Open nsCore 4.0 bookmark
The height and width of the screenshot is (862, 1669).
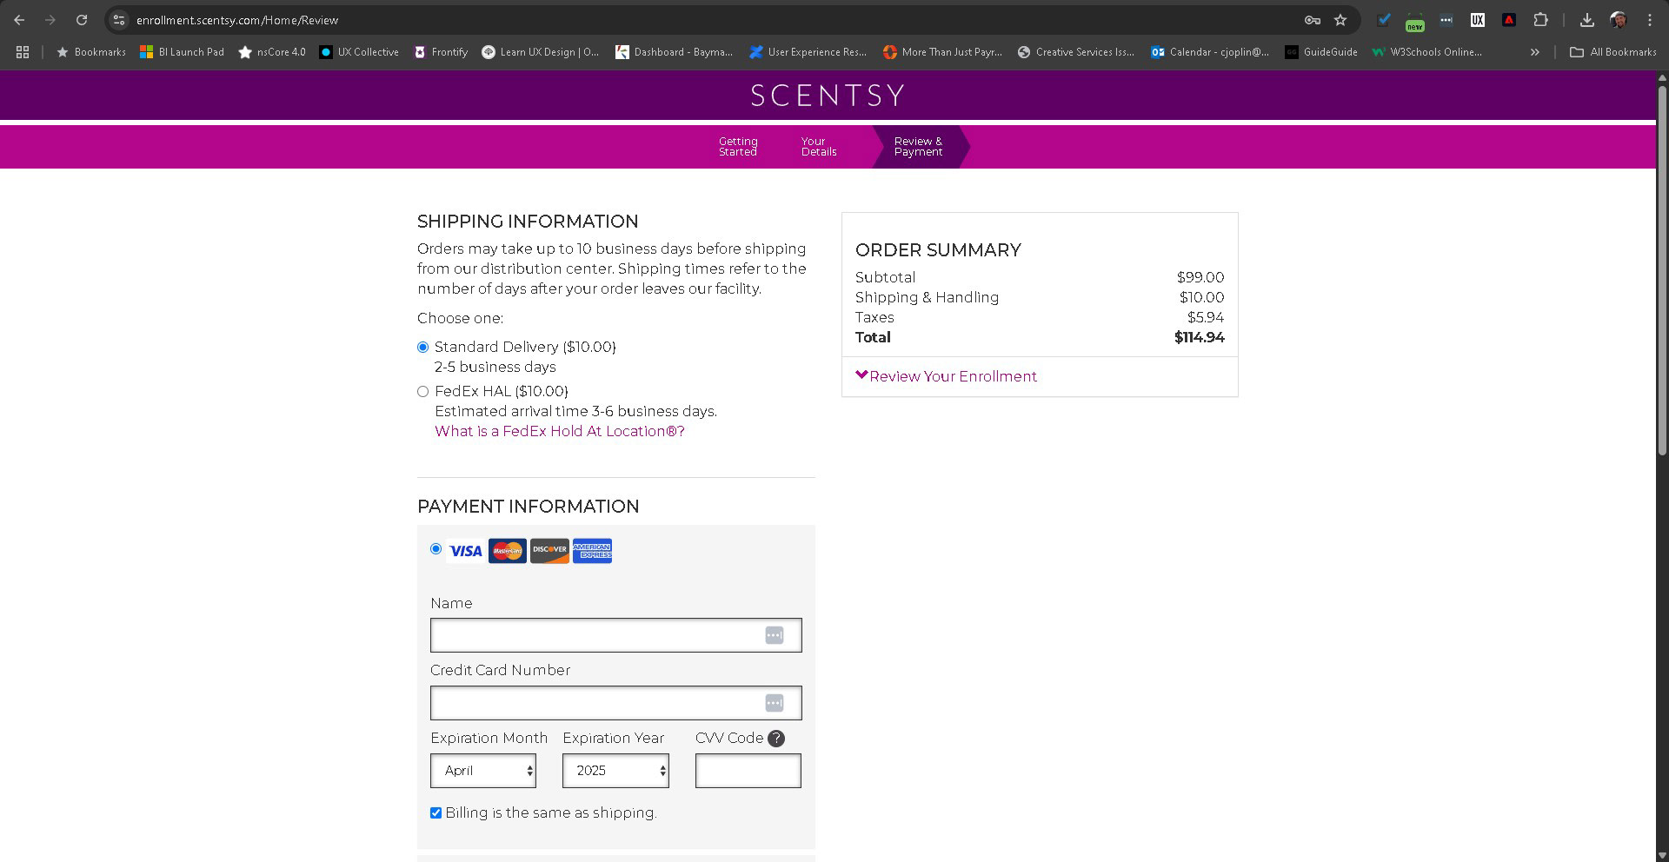point(272,52)
